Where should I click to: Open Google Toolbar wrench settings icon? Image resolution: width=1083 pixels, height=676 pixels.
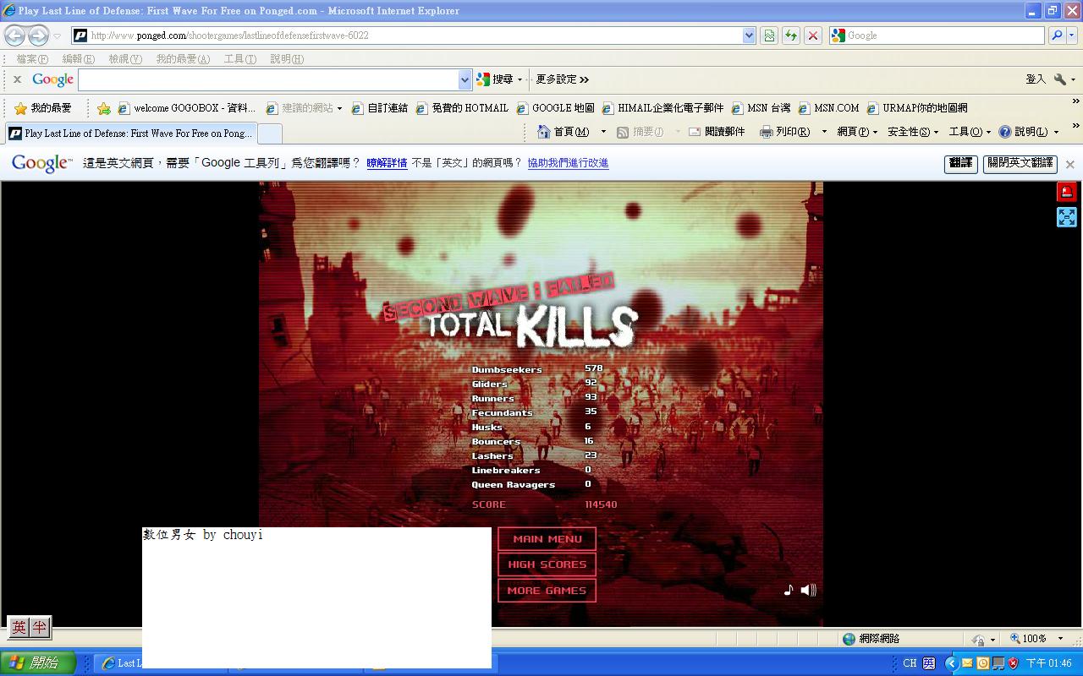pyautogui.click(x=1060, y=79)
